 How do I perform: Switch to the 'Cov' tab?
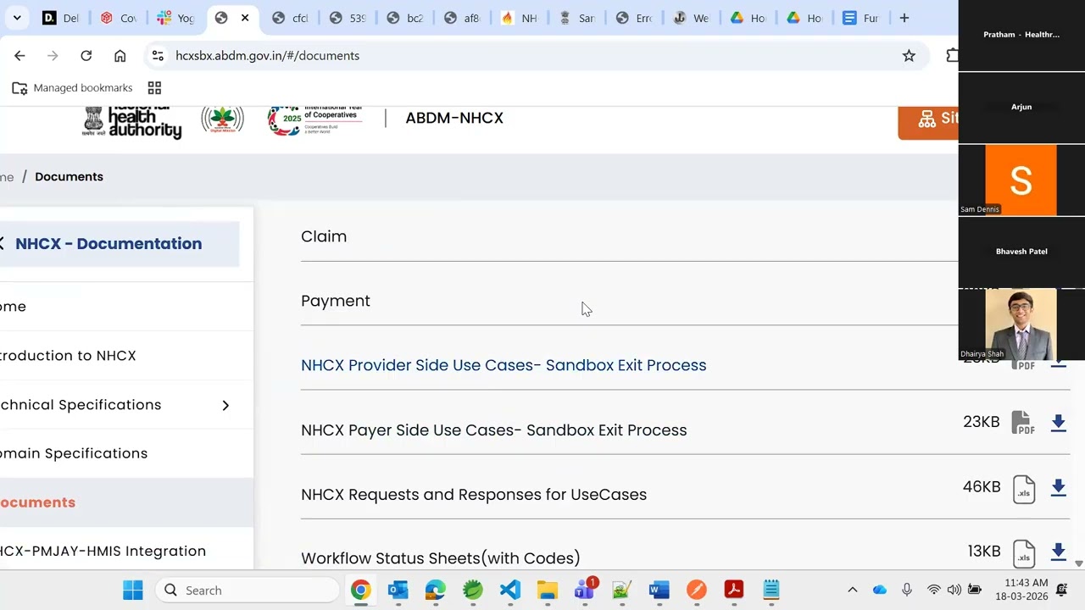(x=118, y=18)
